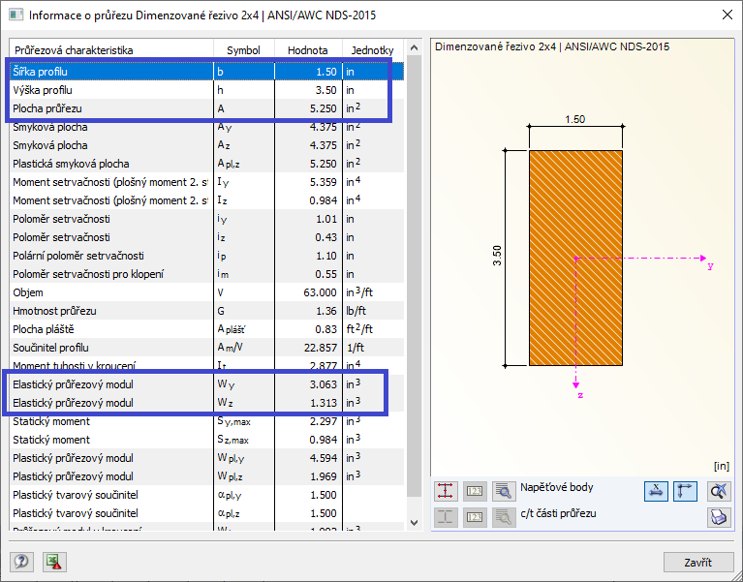
Task: Select Plocha pláště row
Action: point(206,329)
